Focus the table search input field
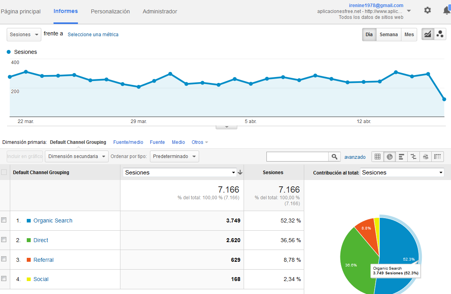Image resolution: width=451 pixels, height=294 pixels. click(298, 156)
